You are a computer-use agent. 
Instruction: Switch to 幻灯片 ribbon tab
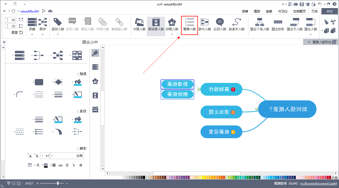[283, 11]
